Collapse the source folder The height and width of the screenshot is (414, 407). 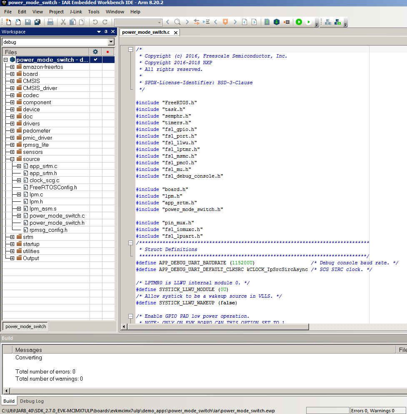[12, 159]
